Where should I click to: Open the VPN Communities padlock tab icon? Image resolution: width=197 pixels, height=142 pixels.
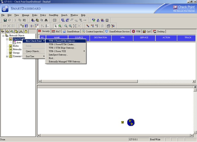pyautogui.click(x=26, y=32)
